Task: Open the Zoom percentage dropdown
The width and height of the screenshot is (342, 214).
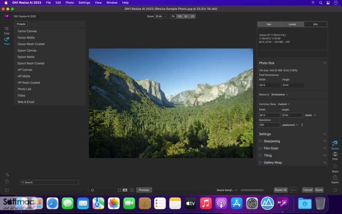Action: [x=160, y=16]
